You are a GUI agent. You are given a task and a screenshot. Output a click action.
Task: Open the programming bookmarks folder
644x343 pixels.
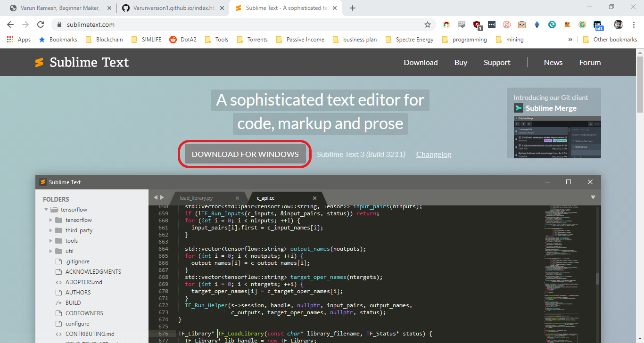tap(464, 40)
